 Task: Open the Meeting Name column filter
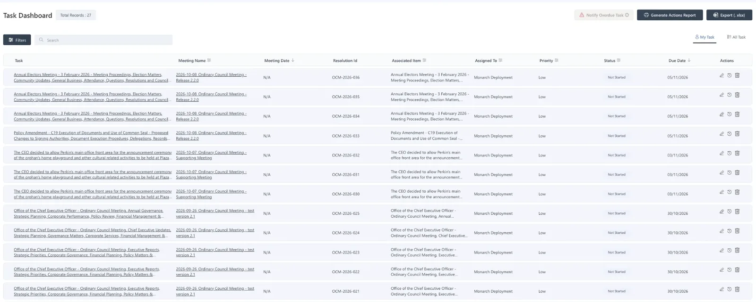(209, 60)
